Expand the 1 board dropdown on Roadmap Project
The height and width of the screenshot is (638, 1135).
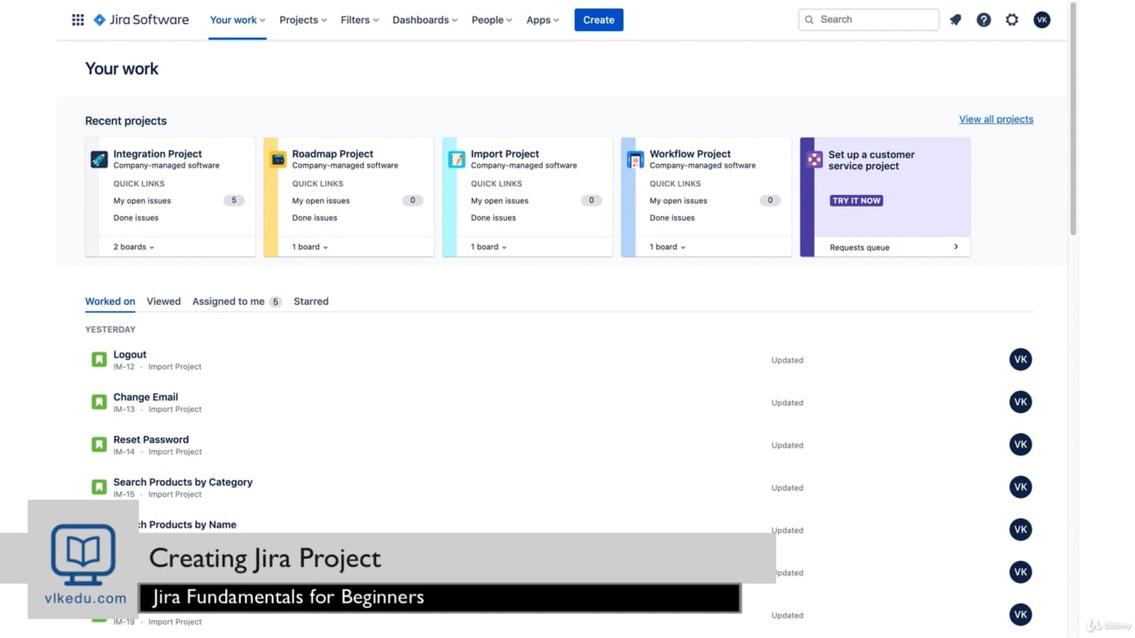[310, 247]
